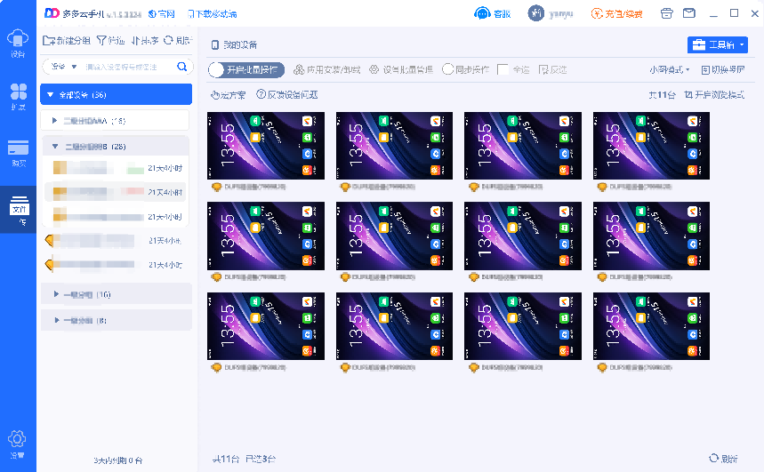Collapse the group with (28) devices

[55, 146]
